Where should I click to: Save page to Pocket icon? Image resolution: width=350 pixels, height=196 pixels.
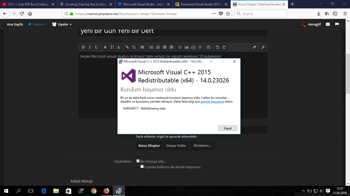(221, 14)
